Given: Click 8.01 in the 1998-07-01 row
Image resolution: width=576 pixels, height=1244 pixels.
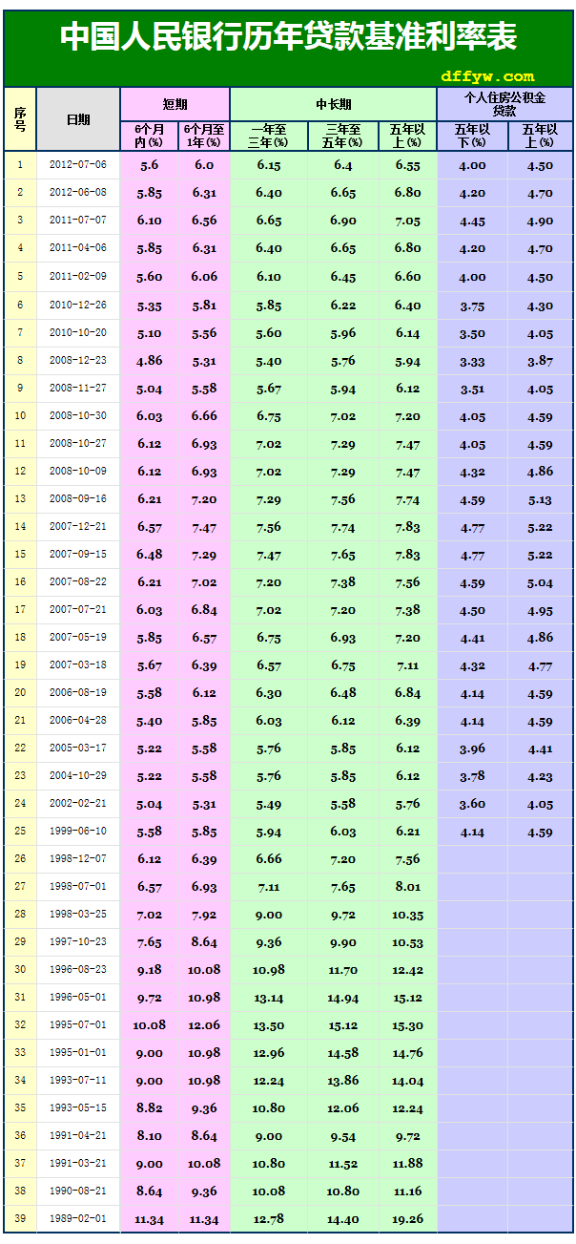Looking at the screenshot, I should click(x=407, y=887).
